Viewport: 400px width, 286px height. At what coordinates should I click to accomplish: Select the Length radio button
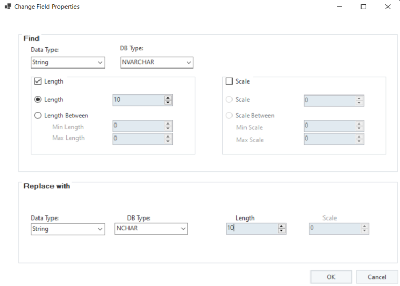38,100
